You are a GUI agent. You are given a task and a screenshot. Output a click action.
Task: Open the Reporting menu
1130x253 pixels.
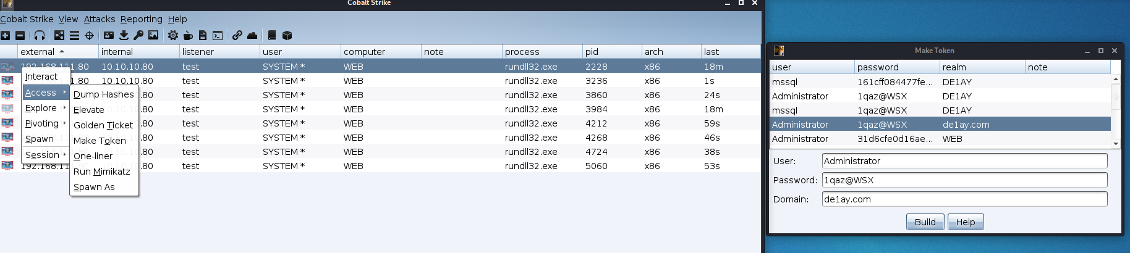tap(142, 19)
